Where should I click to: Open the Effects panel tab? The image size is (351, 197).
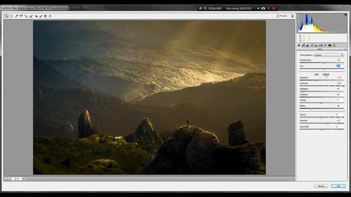coord(325,45)
